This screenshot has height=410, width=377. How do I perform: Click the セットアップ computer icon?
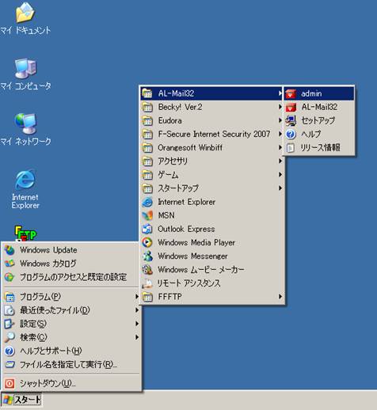click(291, 121)
